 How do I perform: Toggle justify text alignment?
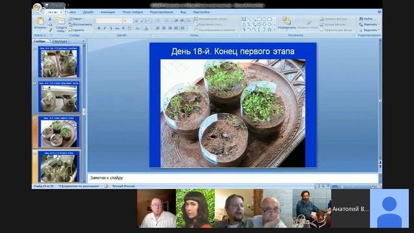(x=176, y=28)
